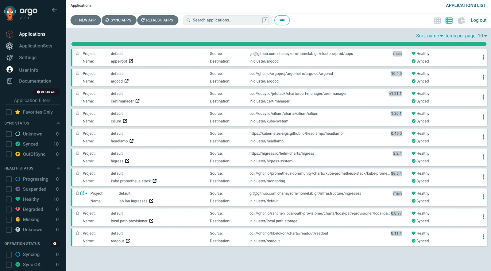The image size is (491, 271).
Task: Click the green health status bar
Action: click(x=279, y=44)
